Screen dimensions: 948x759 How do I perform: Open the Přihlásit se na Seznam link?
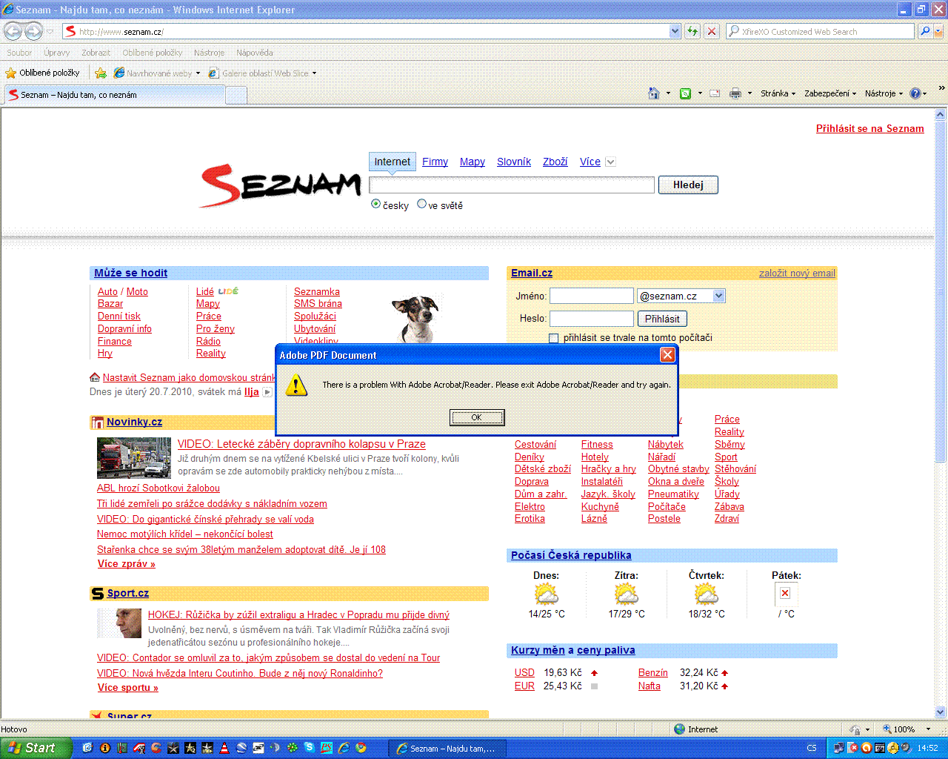(870, 128)
